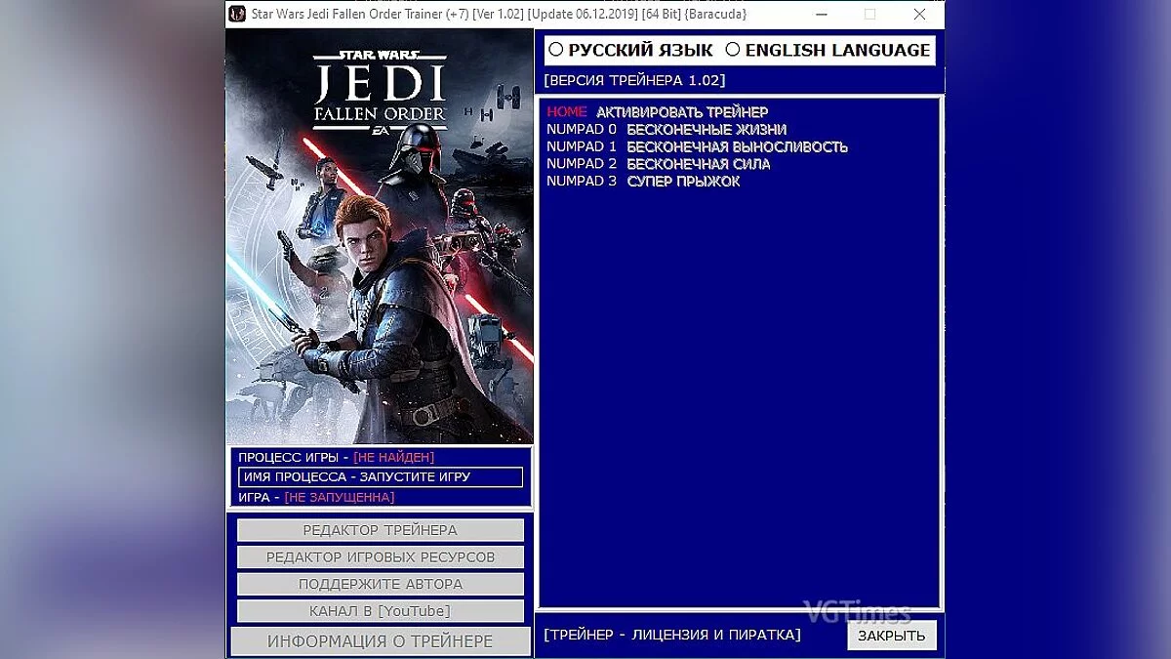Select the ENGLISH LANGUAGE radio button
Screen dimensions: 1171x659
point(733,49)
